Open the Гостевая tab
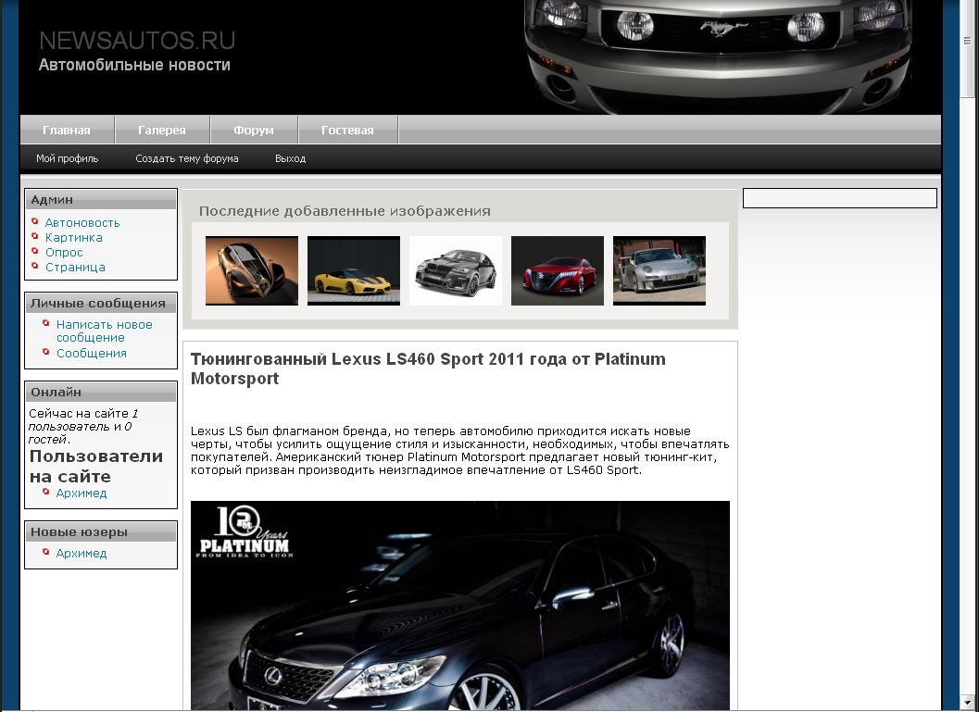Screen dimensions: 979x712 [347, 130]
